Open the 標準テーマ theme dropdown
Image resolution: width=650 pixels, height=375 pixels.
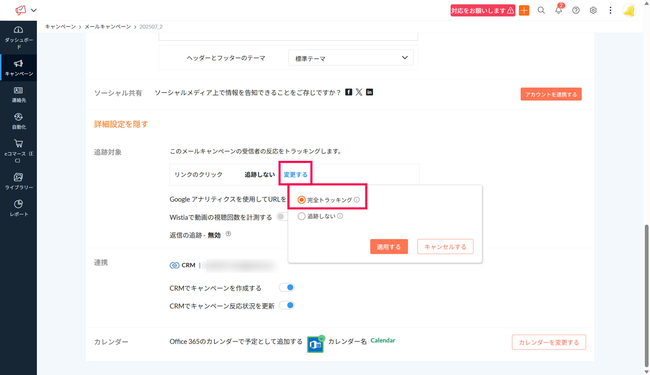351,58
